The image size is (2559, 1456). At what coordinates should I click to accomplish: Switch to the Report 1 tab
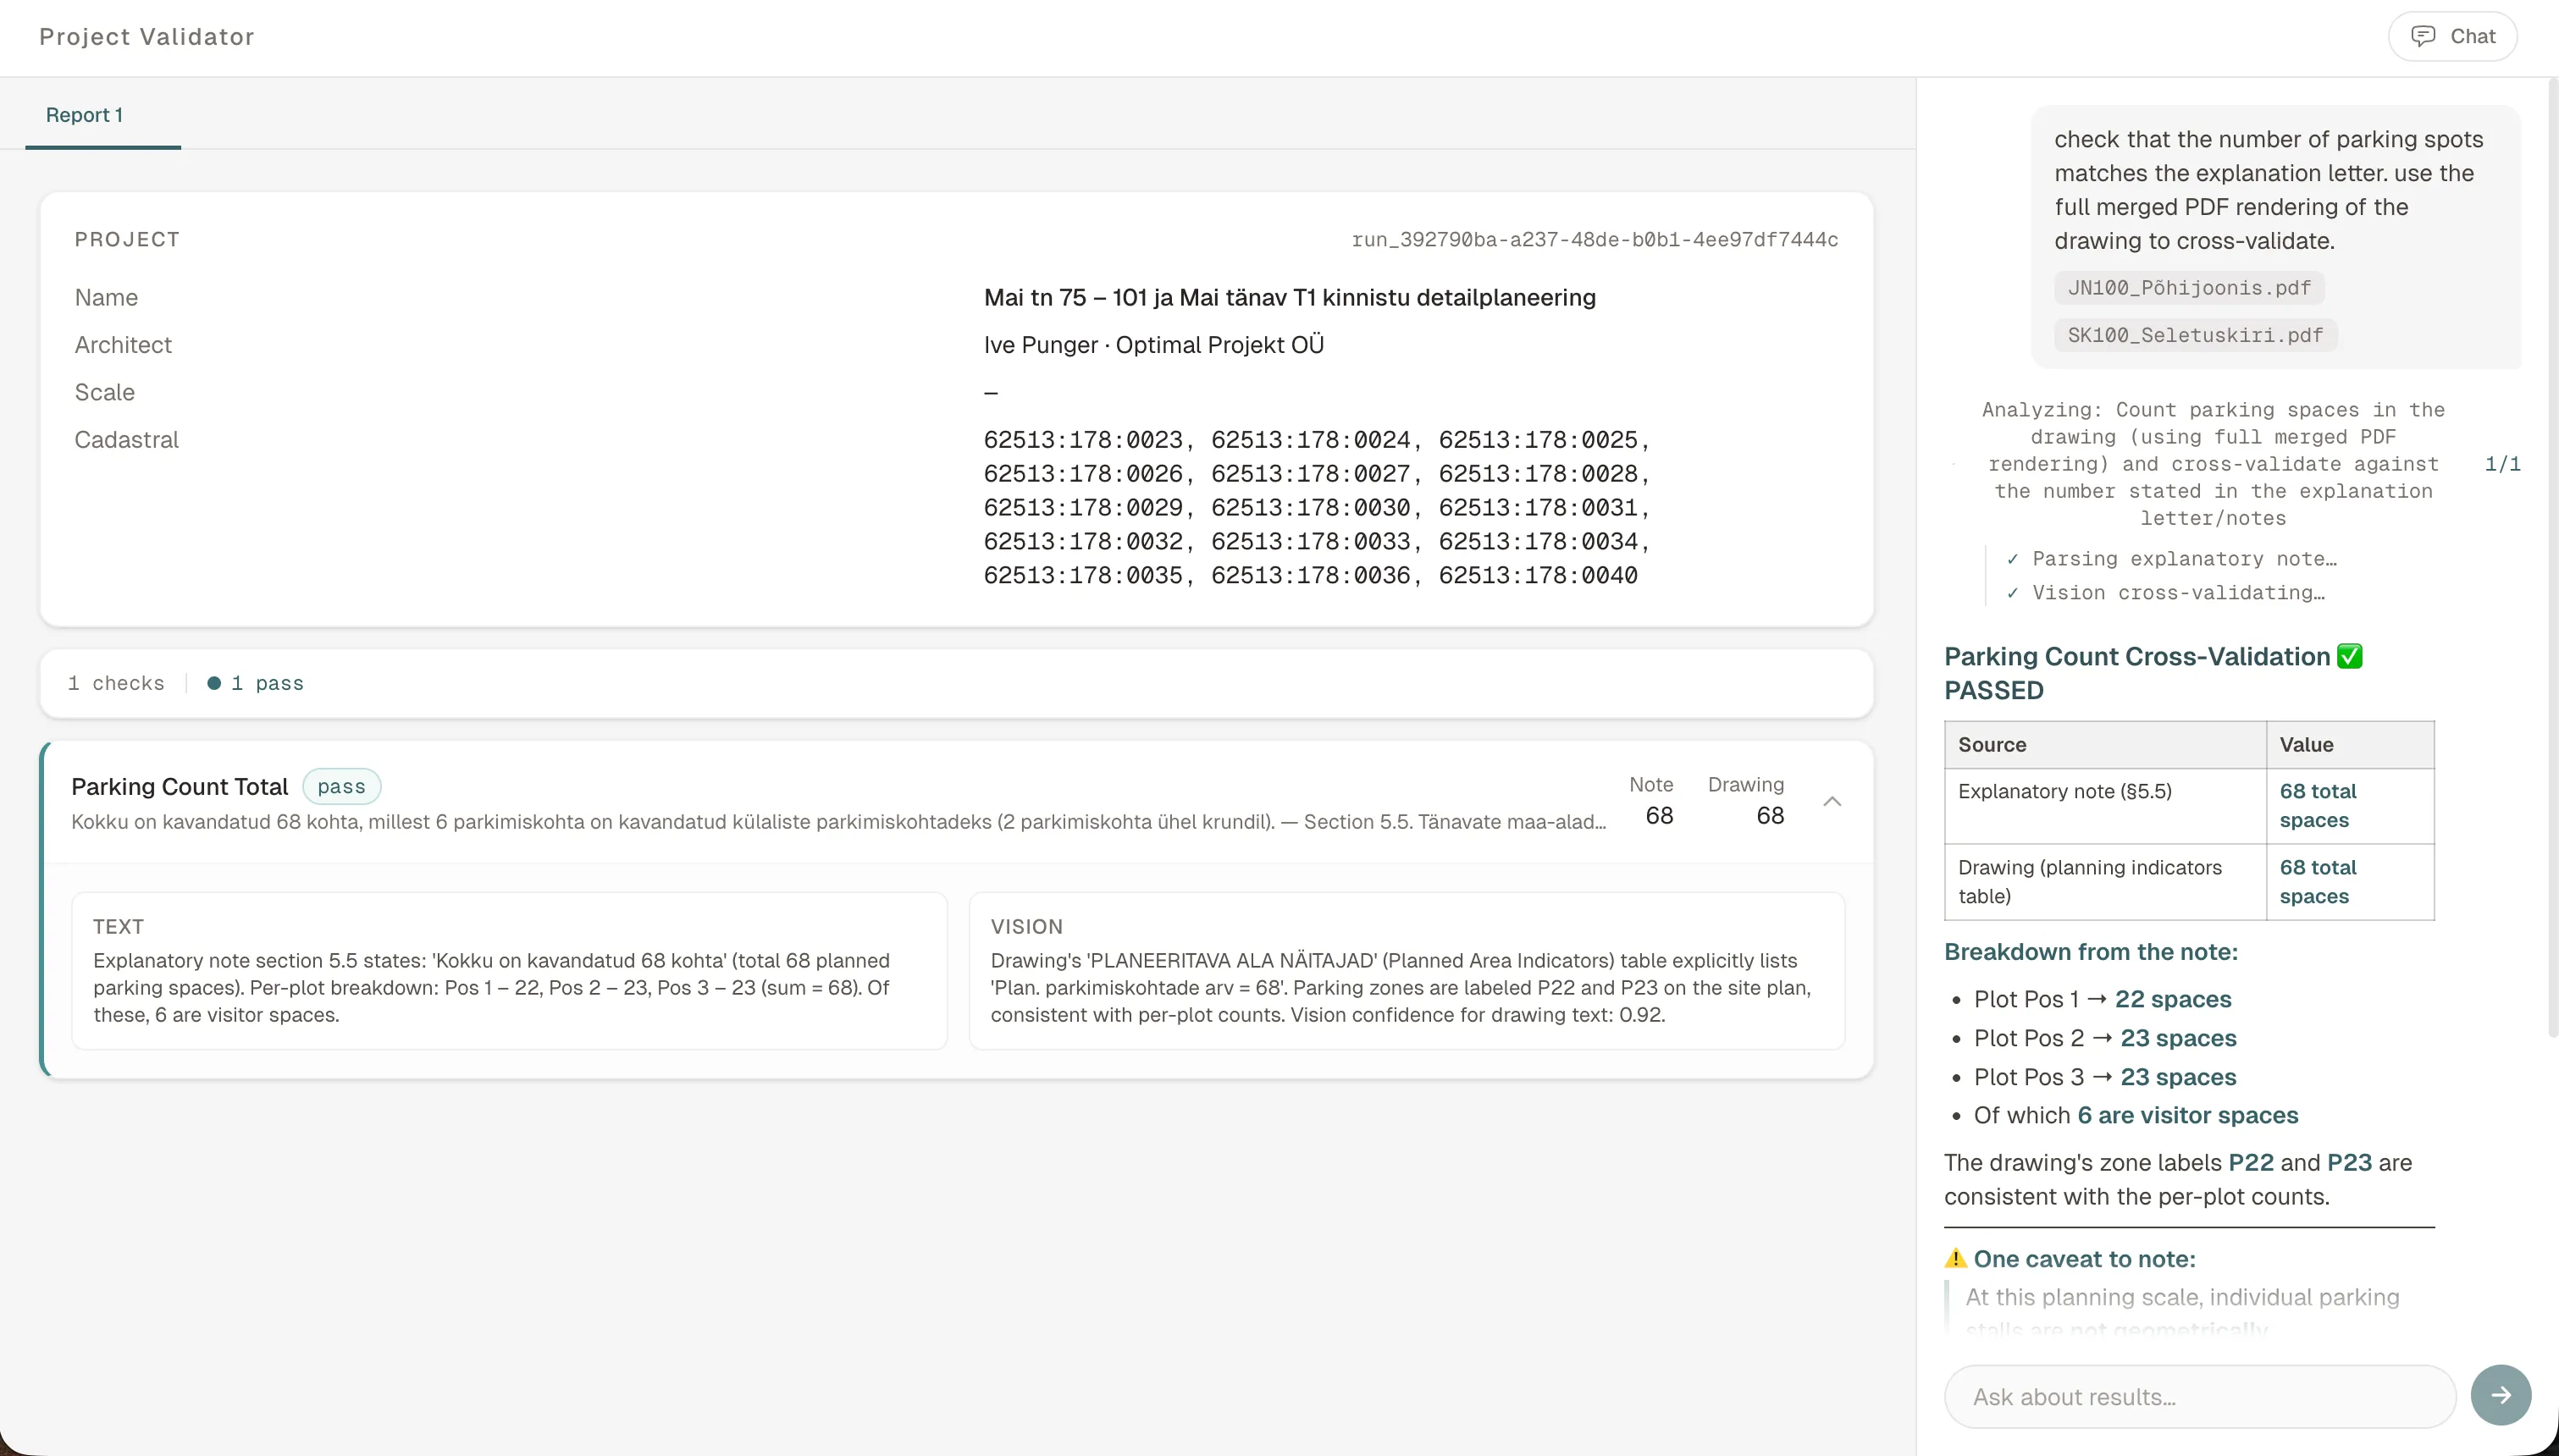click(x=84, y=115)
